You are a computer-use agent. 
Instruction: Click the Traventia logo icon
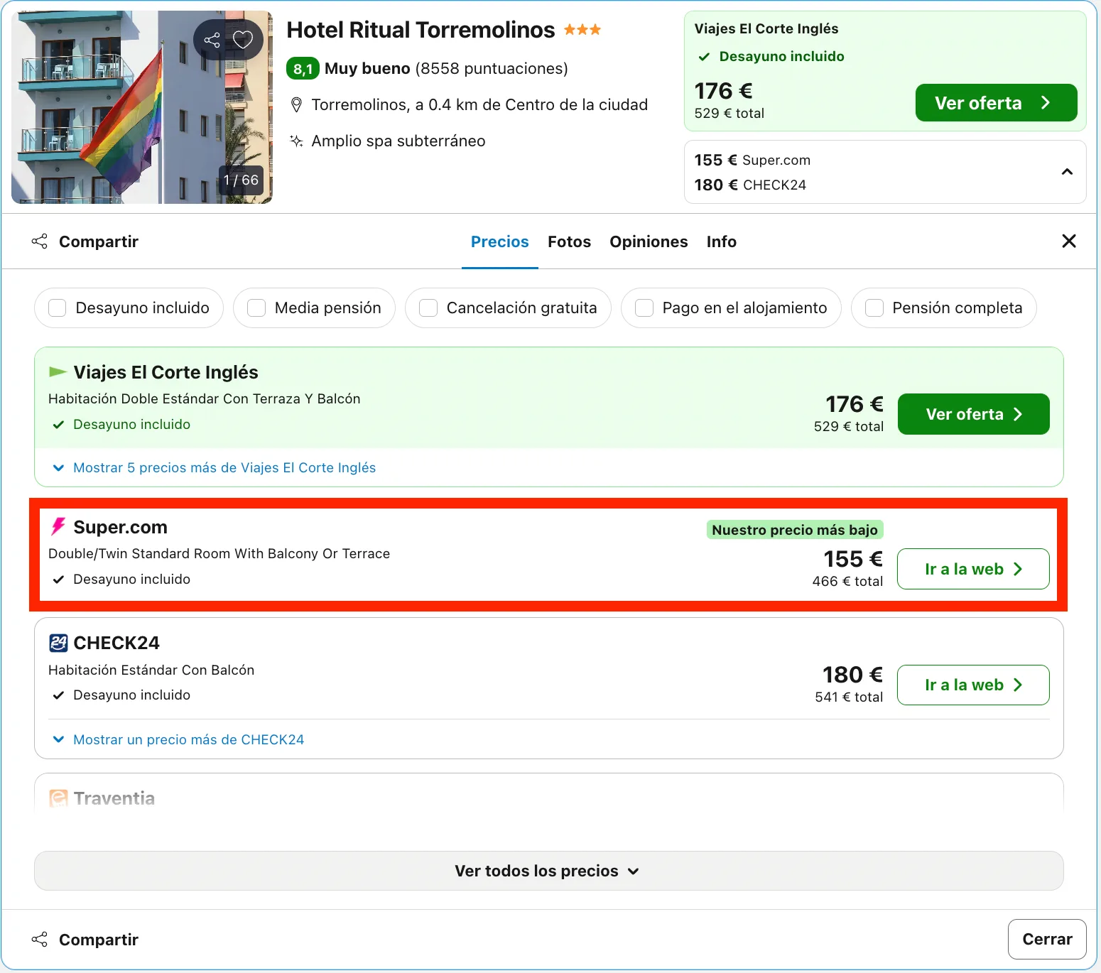point(58,798)
